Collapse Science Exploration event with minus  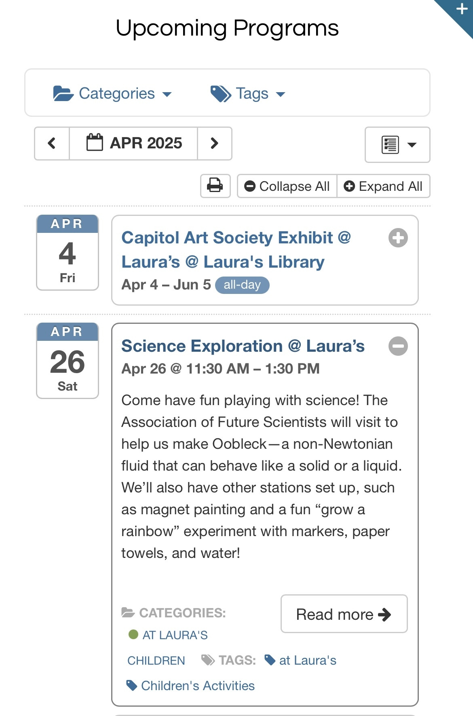pos(398,346)
